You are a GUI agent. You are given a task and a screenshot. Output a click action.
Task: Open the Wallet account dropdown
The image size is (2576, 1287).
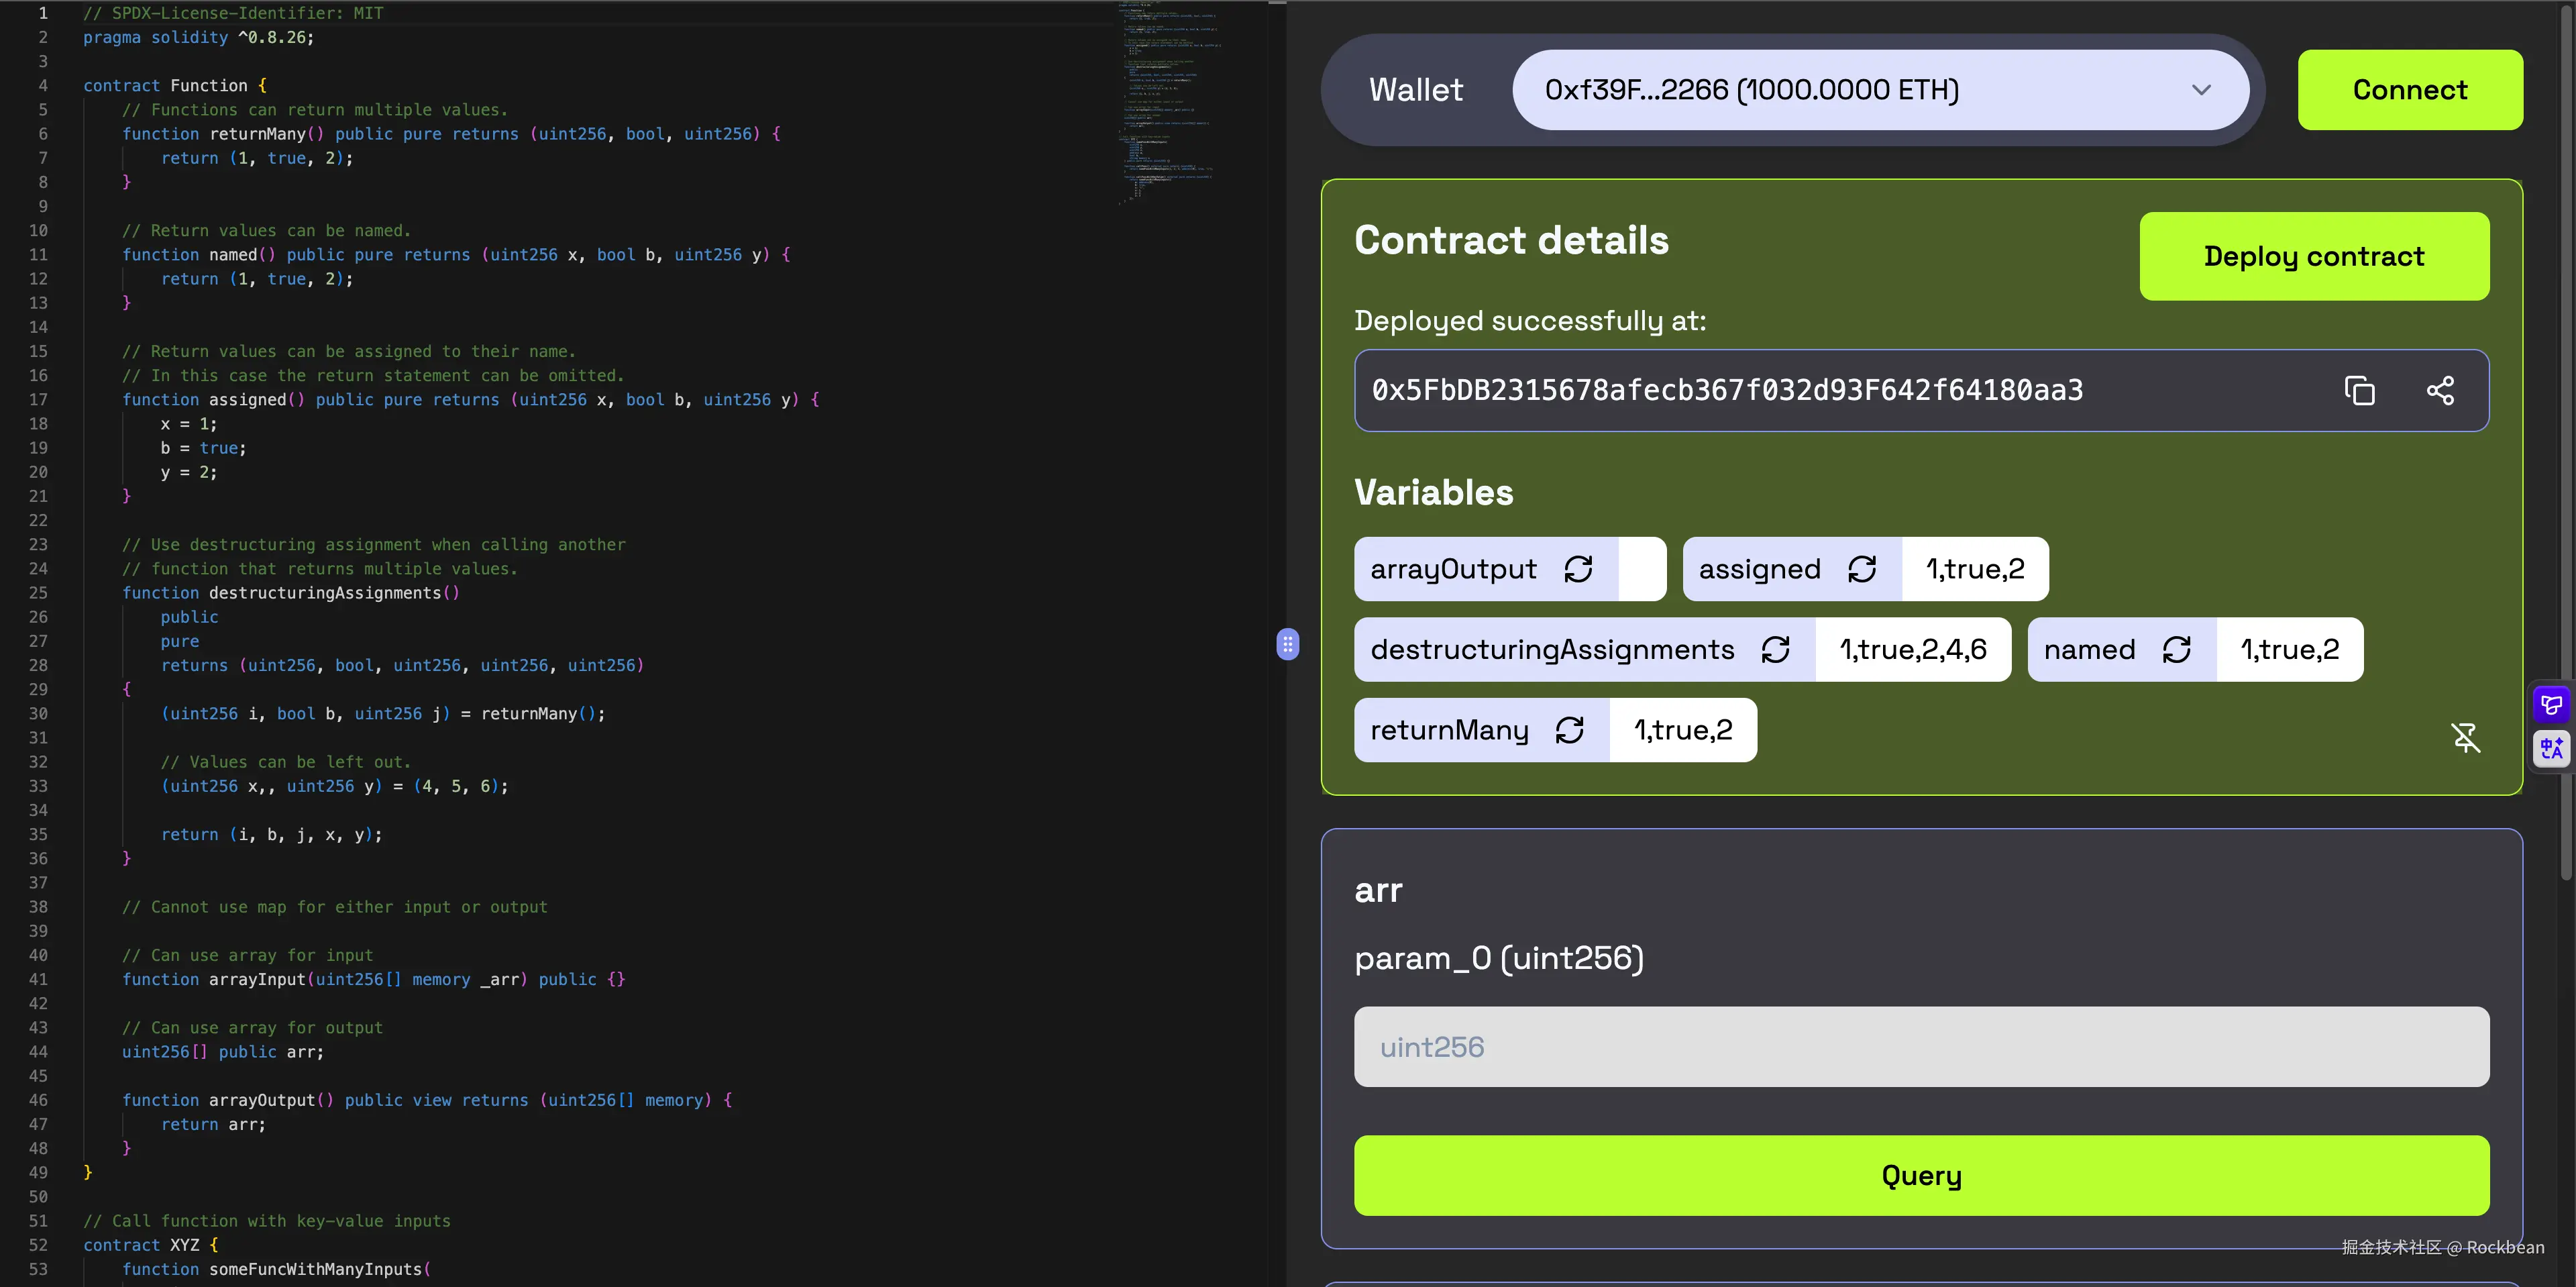1880,90
